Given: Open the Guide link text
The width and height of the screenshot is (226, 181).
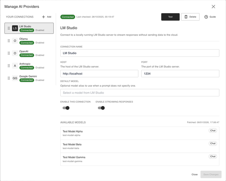Looking at the screenshot, I should 212,17.
